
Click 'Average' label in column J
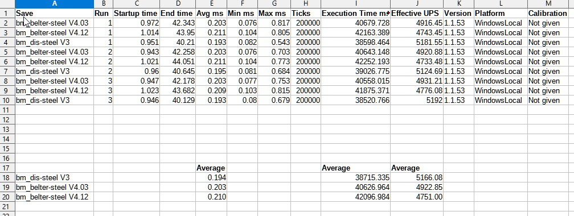point(417,168)
